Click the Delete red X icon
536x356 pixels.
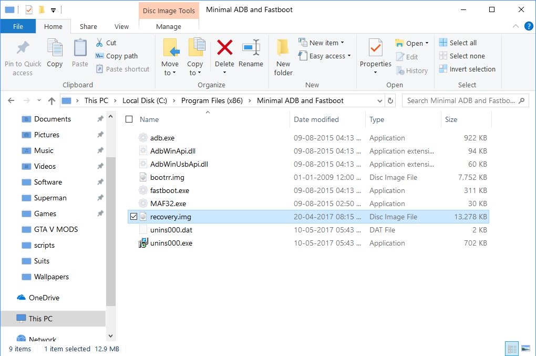coord(224,48)
